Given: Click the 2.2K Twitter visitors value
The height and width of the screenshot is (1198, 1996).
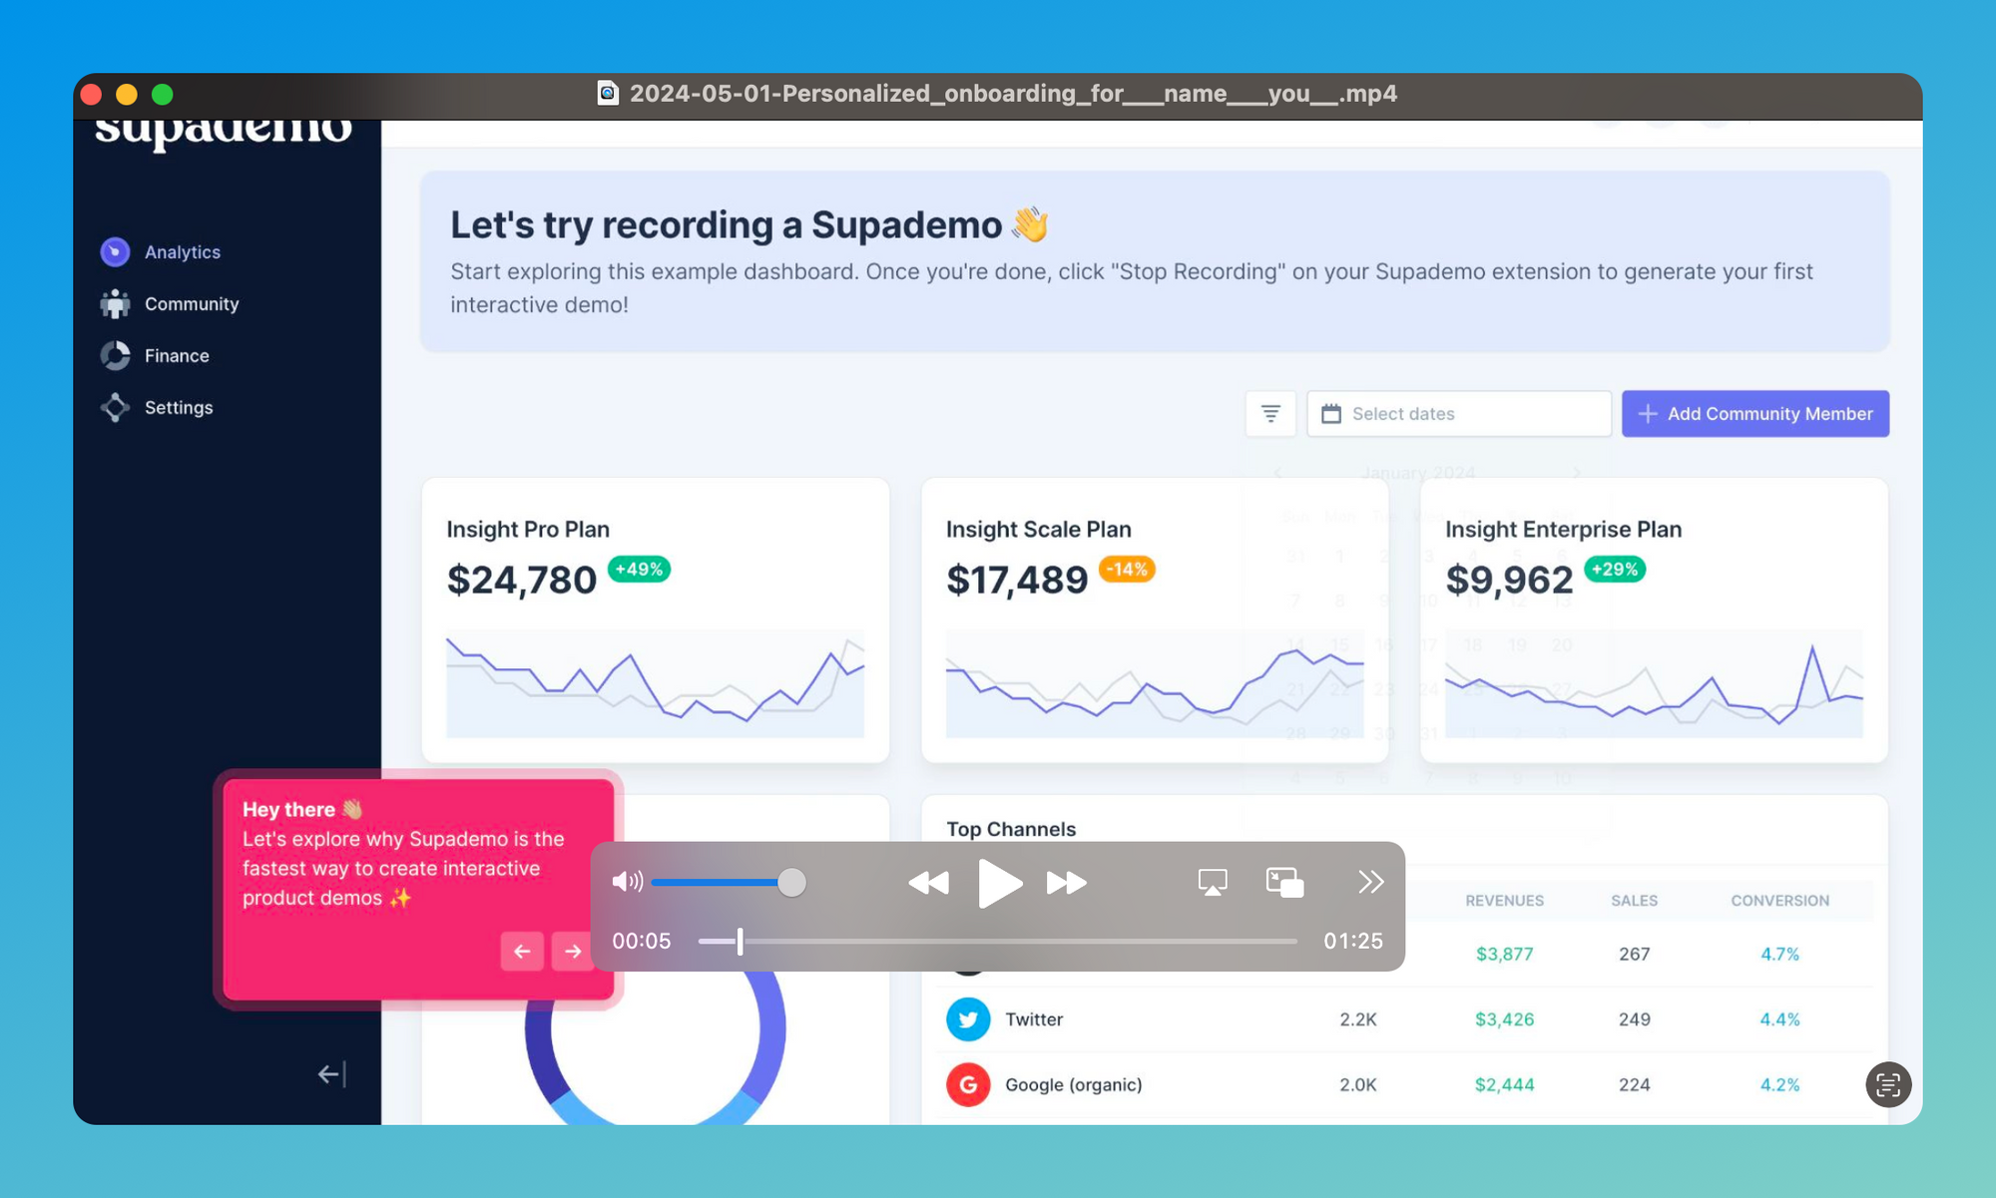Looking at the screenshot, I should click(1358, 1019).
